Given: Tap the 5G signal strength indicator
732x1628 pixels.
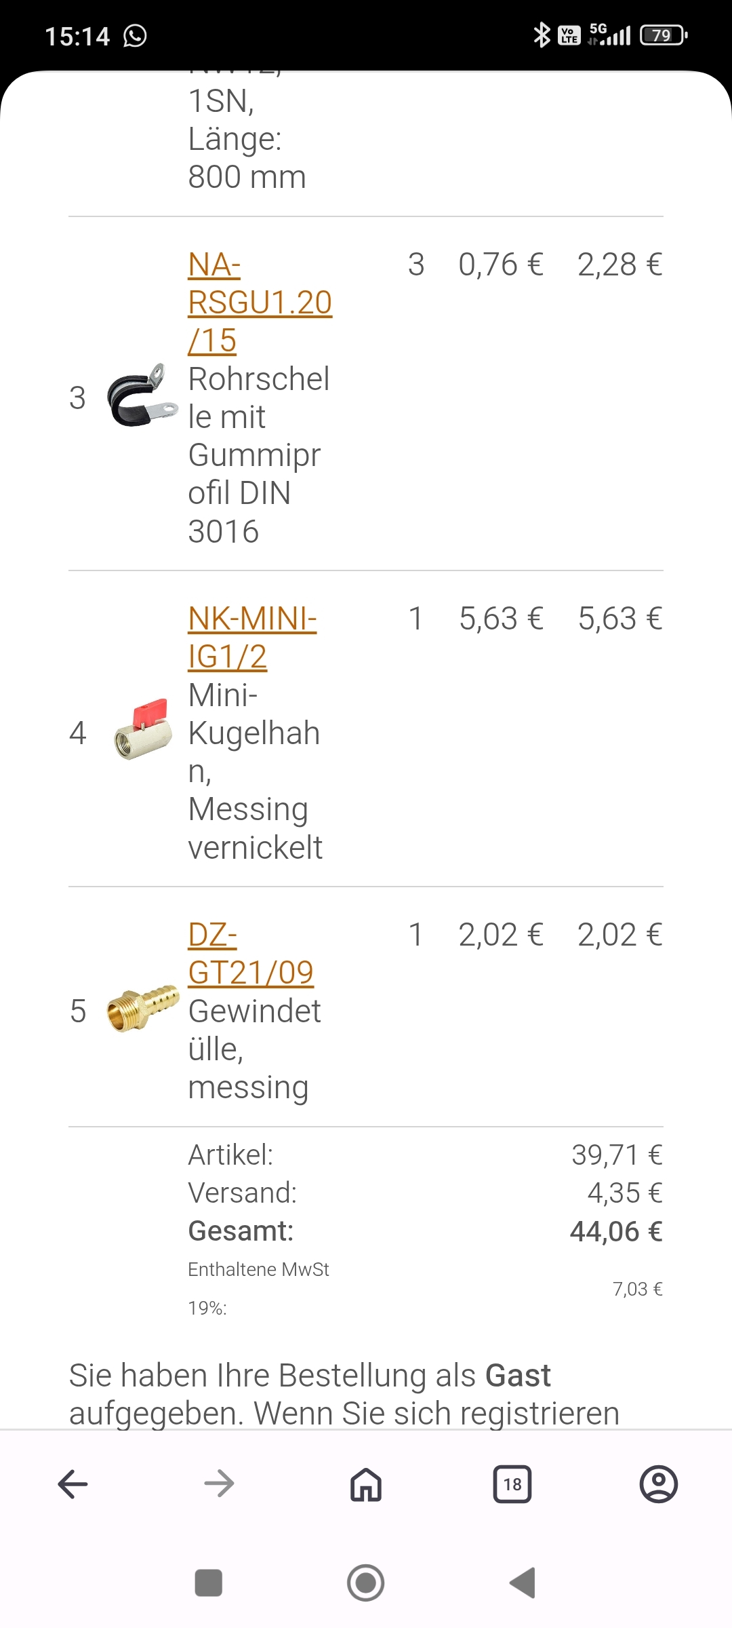Looking at the screenshot, I should 609,34.
